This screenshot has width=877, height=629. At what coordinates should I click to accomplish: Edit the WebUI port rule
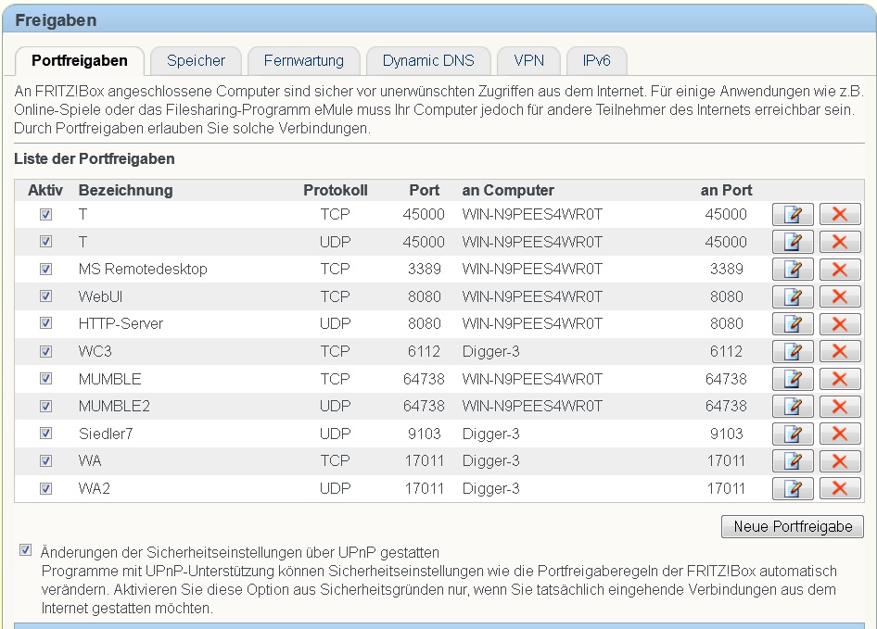point(793,296)
